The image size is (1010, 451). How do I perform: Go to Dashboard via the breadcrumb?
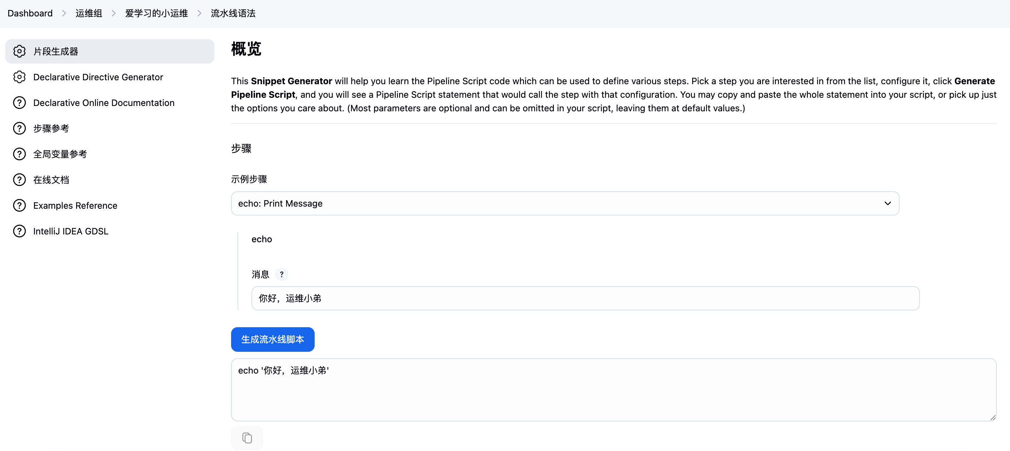30,13
